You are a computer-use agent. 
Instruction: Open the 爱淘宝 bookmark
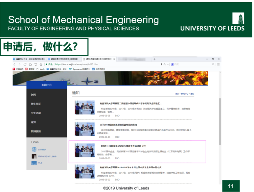pos(30,69)
